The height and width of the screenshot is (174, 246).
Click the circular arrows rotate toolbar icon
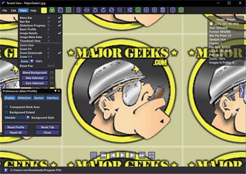111,10
